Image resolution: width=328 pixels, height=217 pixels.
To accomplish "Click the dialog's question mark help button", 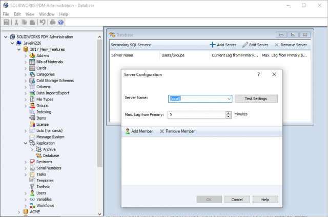I will (259, 74).
